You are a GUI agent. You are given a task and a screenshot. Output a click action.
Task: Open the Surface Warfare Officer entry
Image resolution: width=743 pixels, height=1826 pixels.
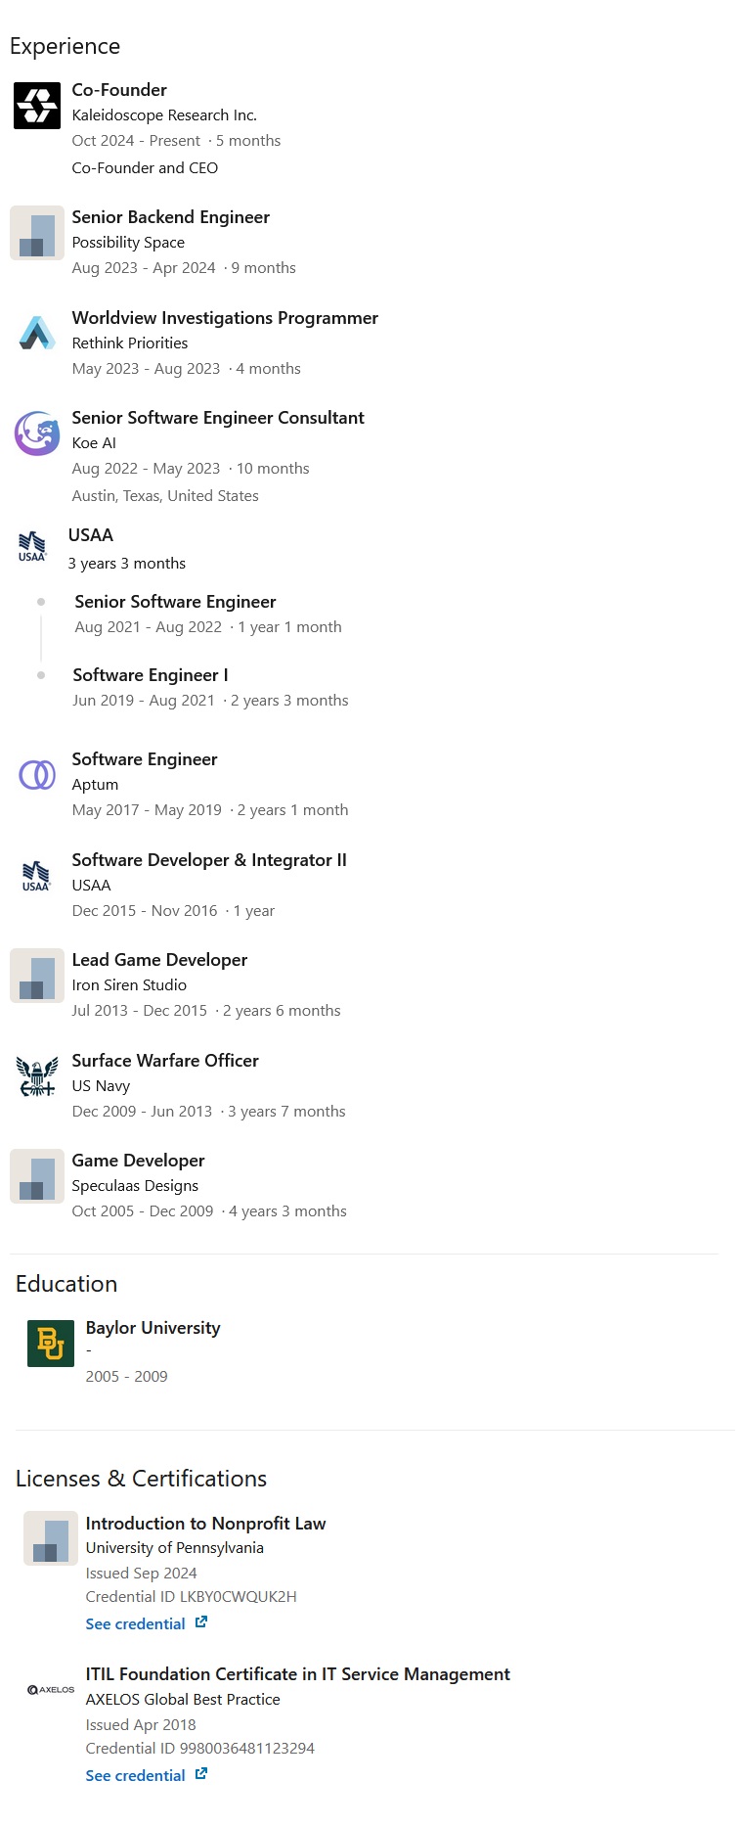[165, 1061]
